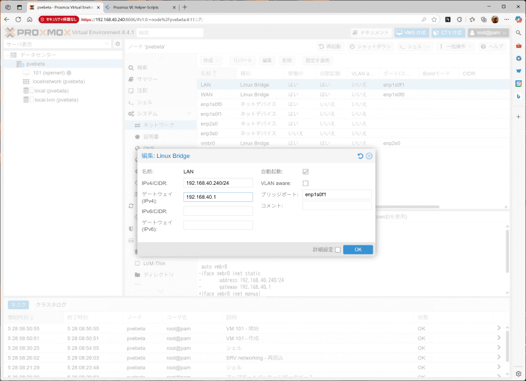Image resolution: width=526 pixels, height=381 pixels.
Task: Click the 再起動 button
Action: [330, 47]
